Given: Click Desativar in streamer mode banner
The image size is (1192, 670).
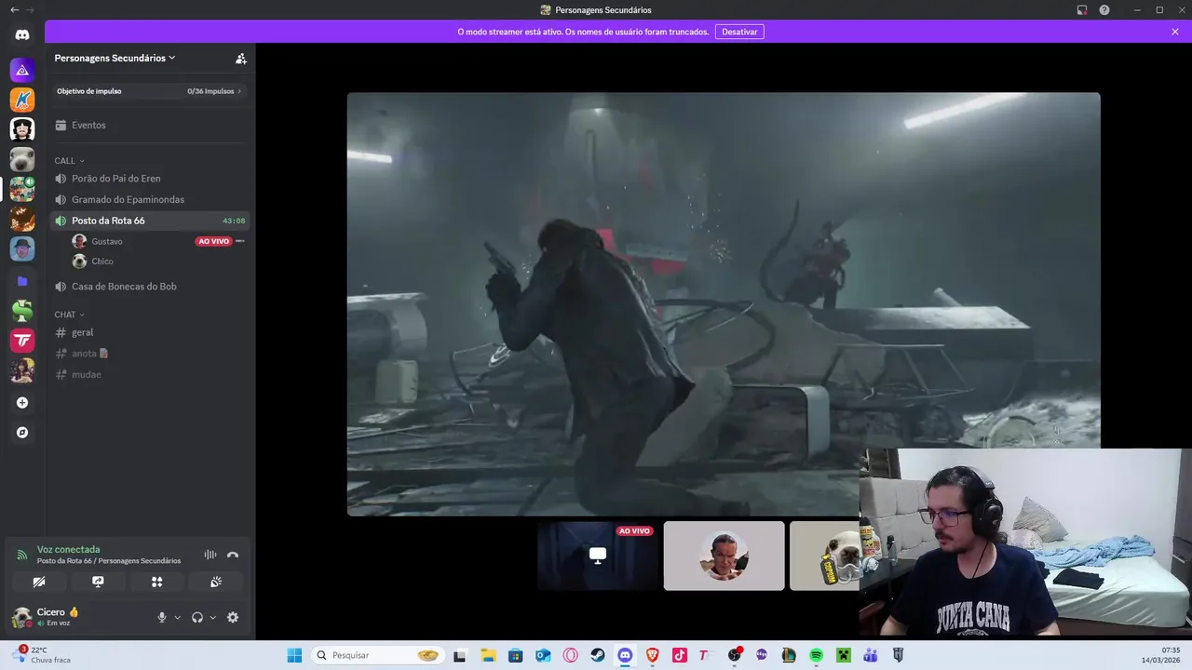Looking at the screenshot, I should (x=739, y=32).
